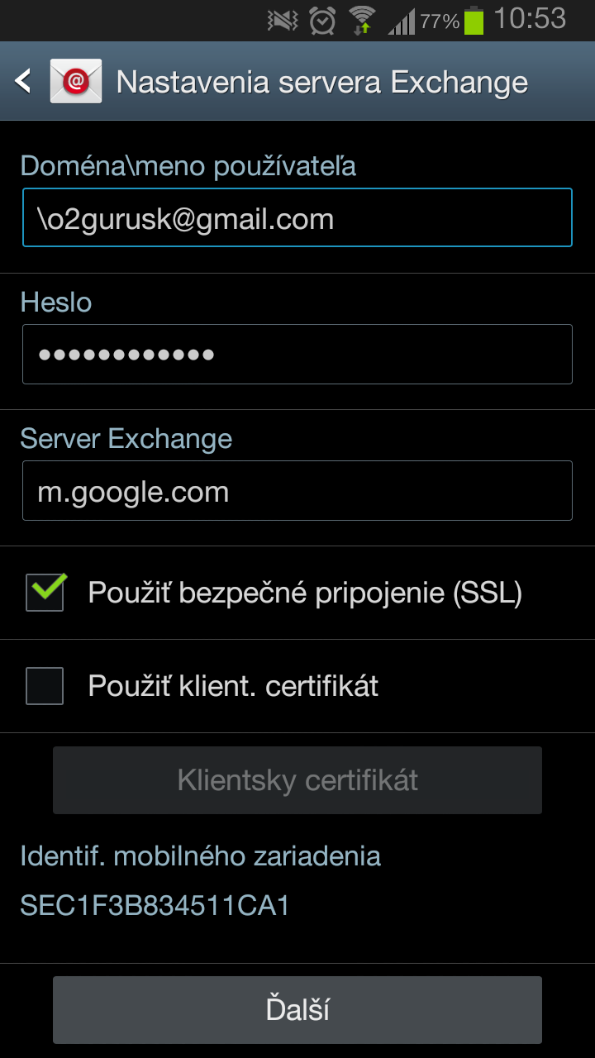Tap the mobile signal strength icon
Image resolution: width=595 pixels, height=1058 pixels.
[x=402, y=21]
